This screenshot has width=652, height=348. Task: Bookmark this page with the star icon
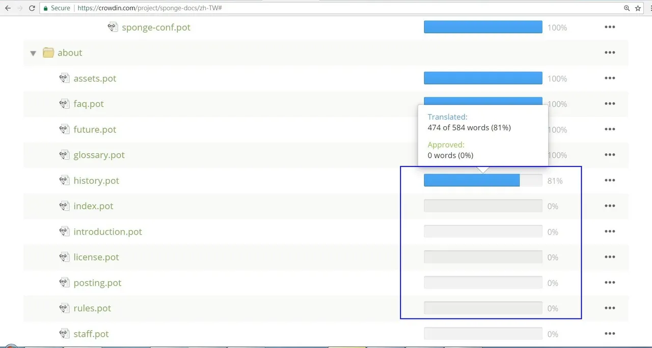(638, 8)
